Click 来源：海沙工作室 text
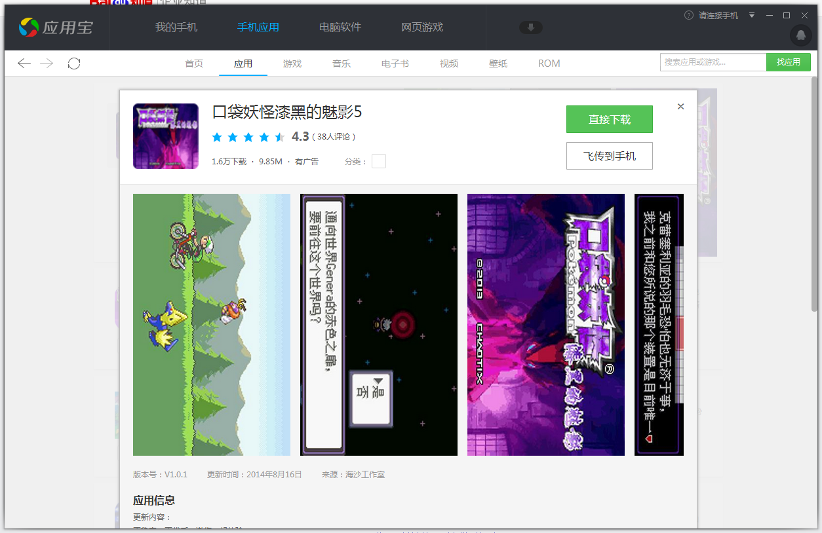 point(353,474)
